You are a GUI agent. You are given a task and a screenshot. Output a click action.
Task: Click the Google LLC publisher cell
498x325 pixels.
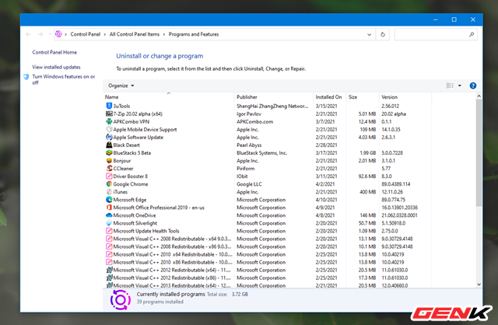pyautogui.click(x=249, y=184)
